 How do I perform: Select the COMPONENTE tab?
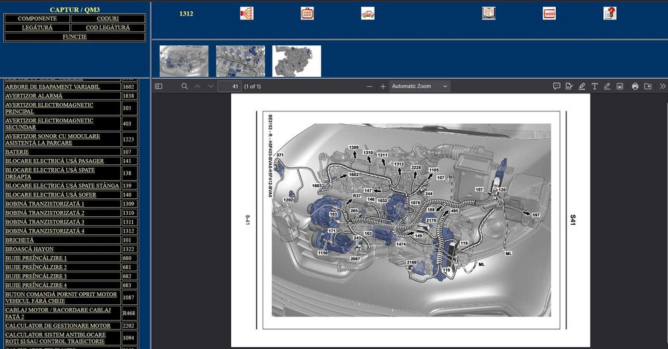37,19
